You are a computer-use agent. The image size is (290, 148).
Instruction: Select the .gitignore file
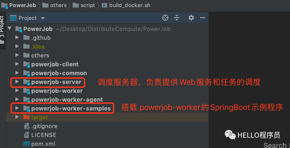pos(44,126)
